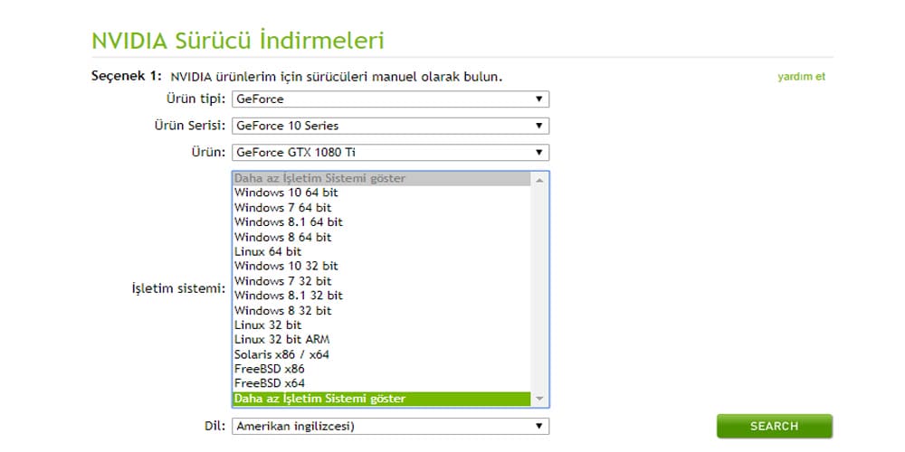Expand the Ürün Serisi dropdown
Viewport: 905px width, 452px height.
click(x=390, y=126)
